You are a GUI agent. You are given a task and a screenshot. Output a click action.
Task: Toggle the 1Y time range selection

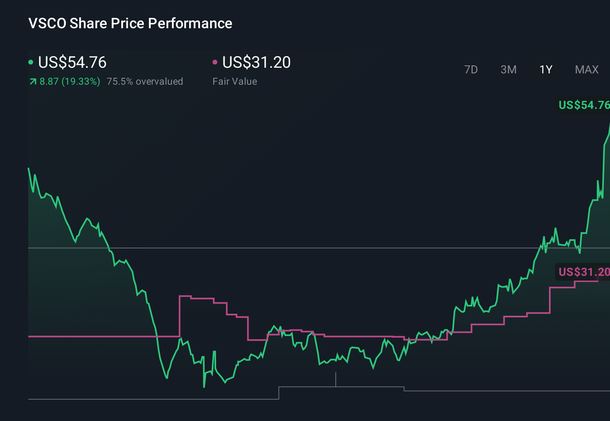[x=545, y=69]
